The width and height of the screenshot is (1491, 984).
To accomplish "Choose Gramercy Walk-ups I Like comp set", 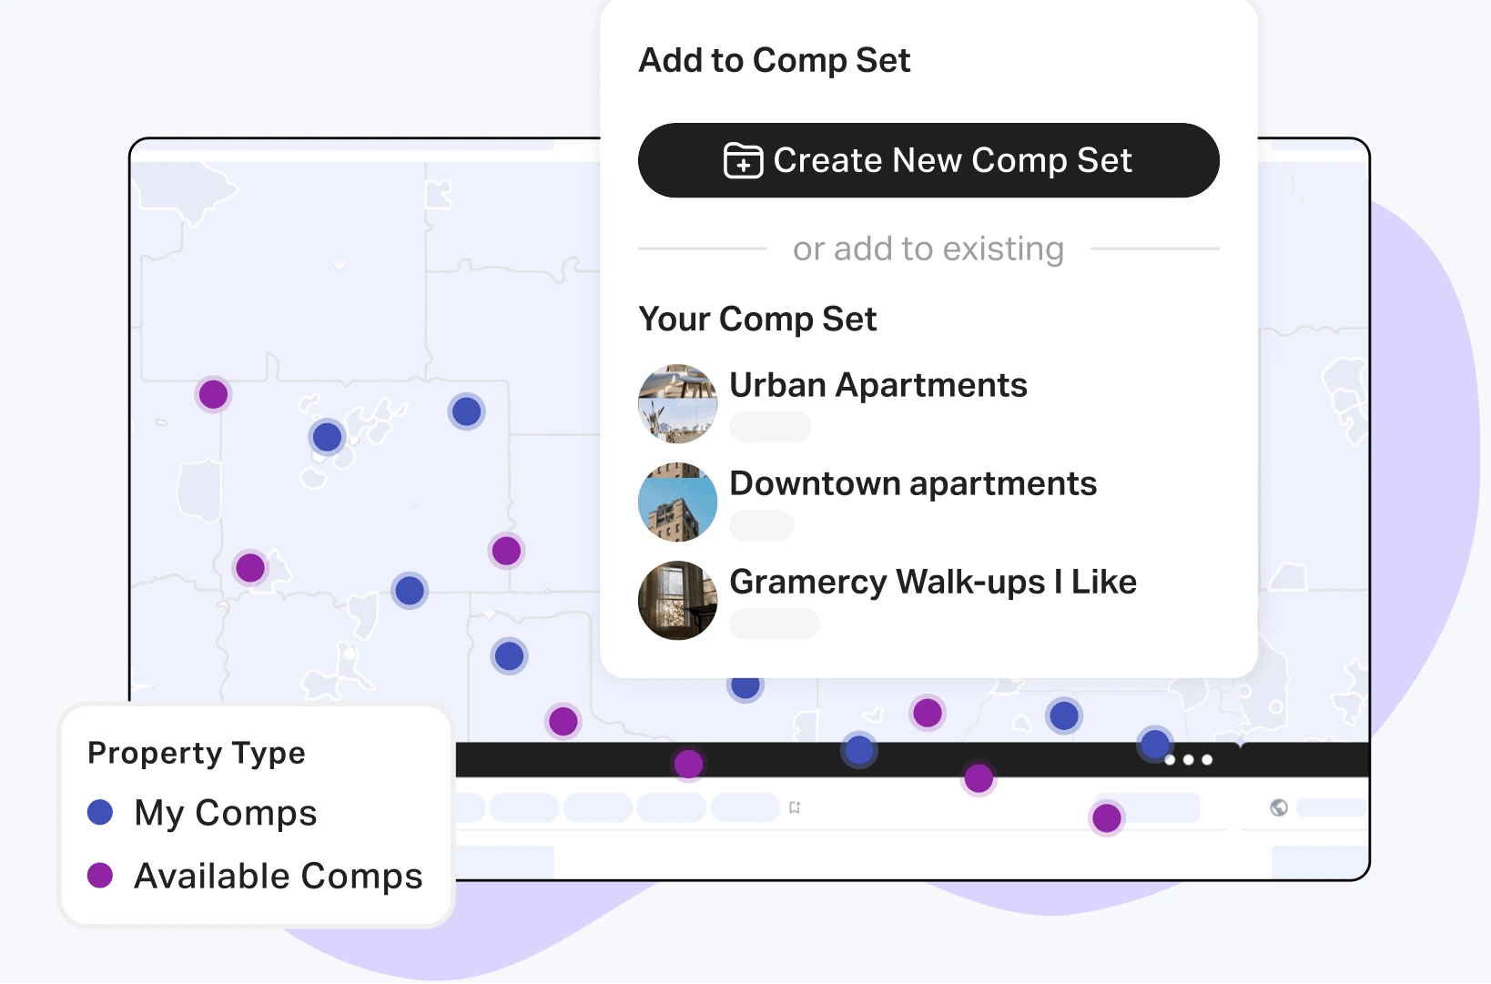I will pyautogui.click(x=933, y=582).
